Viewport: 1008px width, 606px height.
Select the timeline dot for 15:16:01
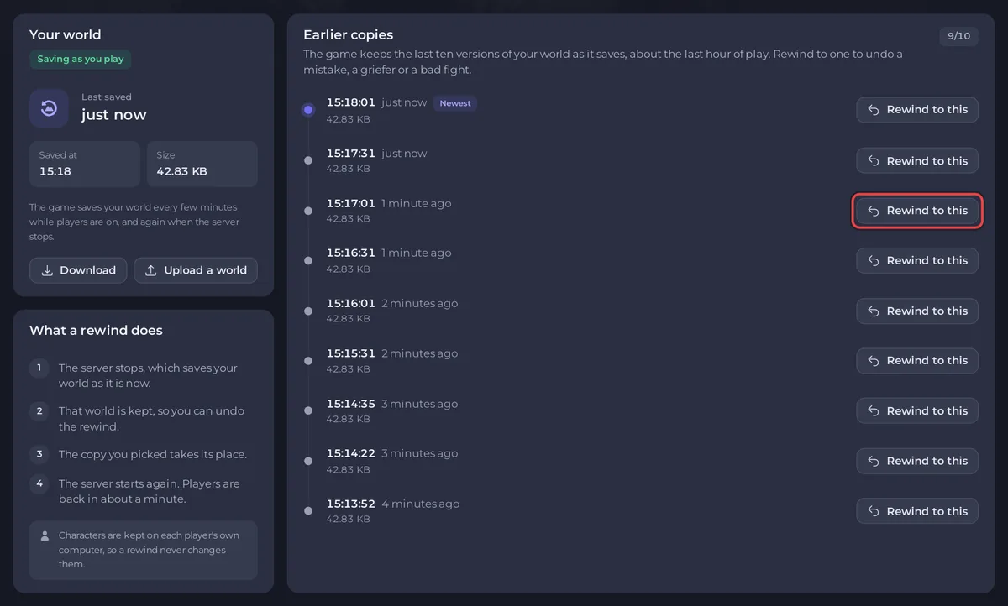308,311
